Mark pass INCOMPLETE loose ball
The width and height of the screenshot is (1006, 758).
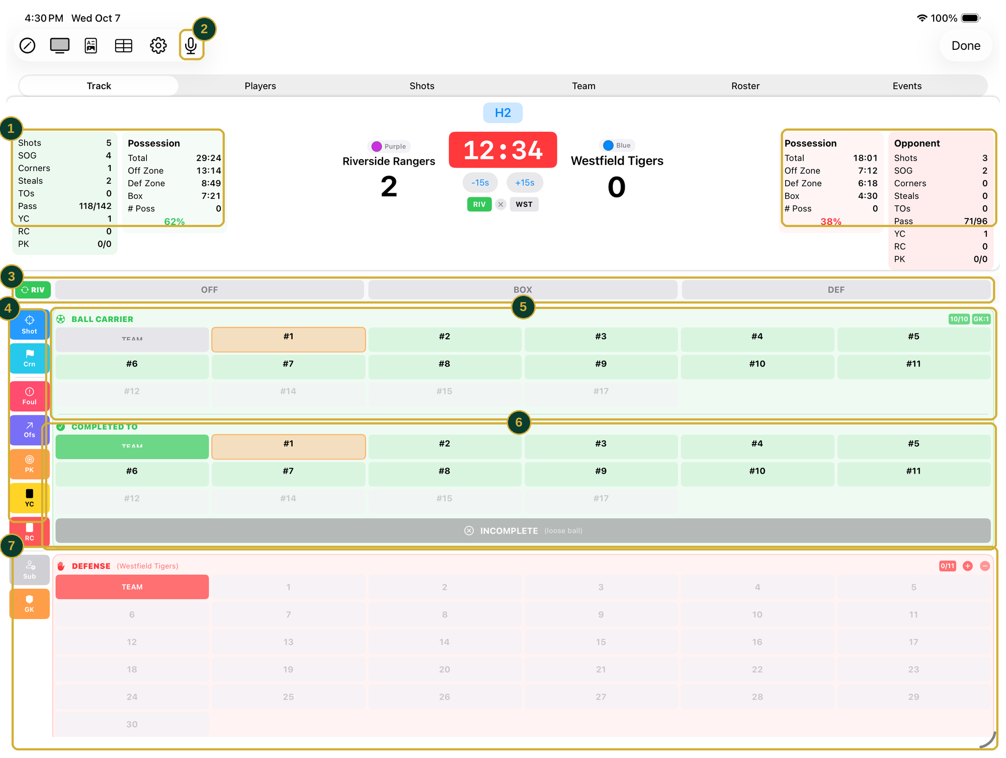click(523, 530)
